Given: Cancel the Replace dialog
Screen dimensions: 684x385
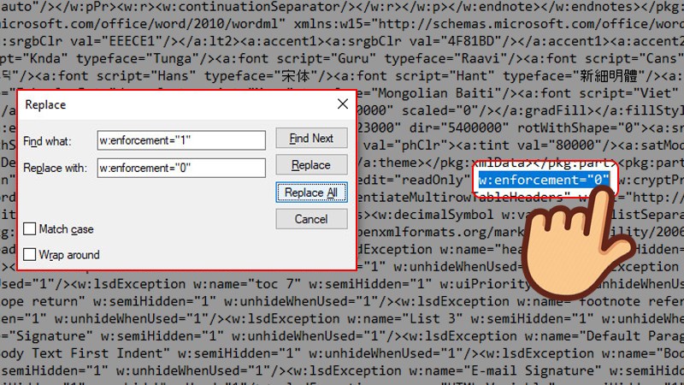Looking at the screenshot, I should (311, 219).
